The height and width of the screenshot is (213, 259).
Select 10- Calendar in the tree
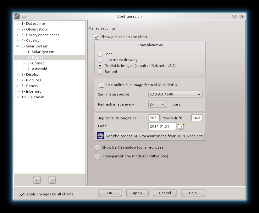pos(33,97)
